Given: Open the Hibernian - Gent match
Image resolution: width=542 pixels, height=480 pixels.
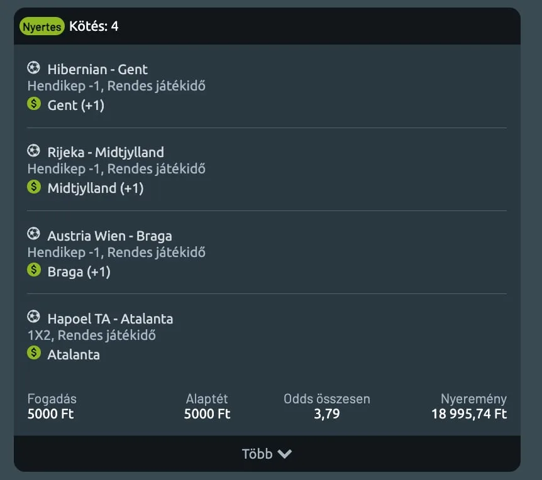Looking at the screenshot, I should (97, 69).
